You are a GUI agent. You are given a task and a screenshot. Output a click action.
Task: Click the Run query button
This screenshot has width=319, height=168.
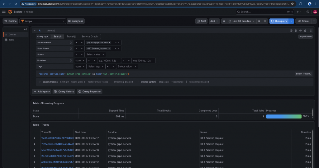pyautogui.click(x=279, y=21)
